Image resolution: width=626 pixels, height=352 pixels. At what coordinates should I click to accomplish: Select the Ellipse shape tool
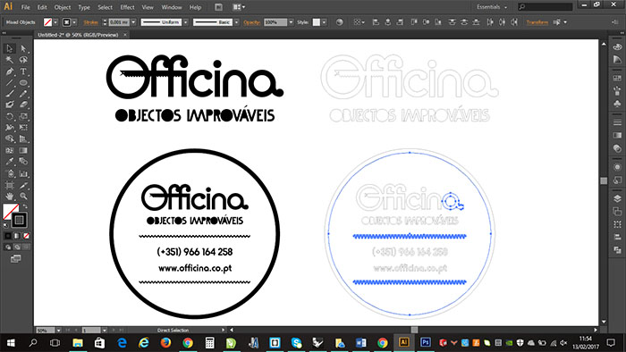(x=23, y=82)
